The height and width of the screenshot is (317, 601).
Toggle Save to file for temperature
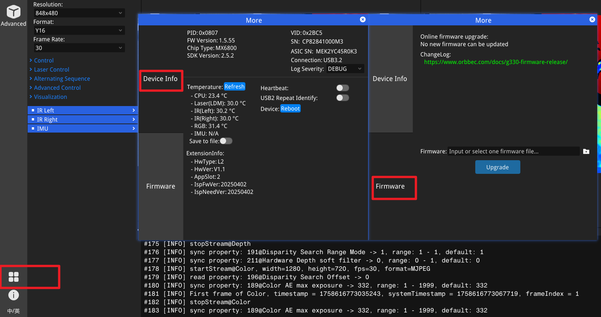226,141
